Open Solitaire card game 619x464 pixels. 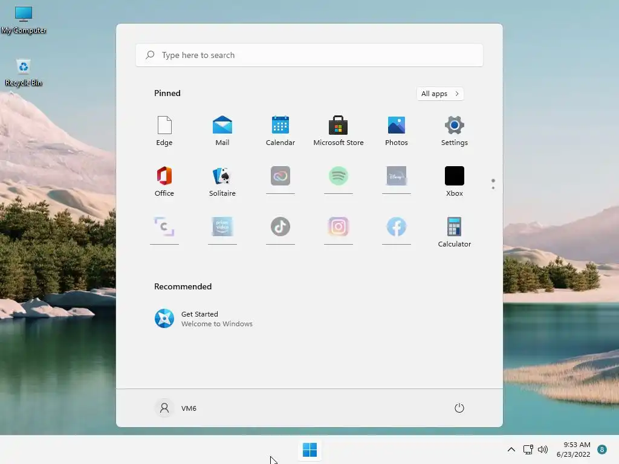tap(222, 181)
